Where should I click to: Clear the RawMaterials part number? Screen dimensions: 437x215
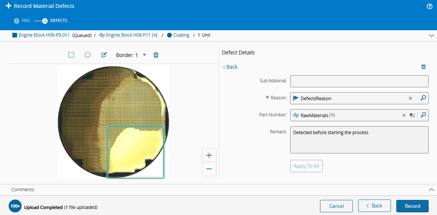pos(404,115)
